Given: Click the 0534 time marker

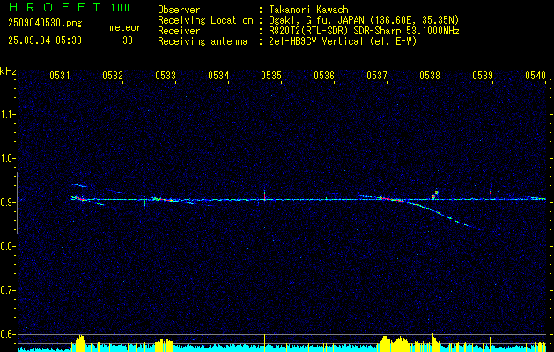Looking at the screenshot, I should (218, 75).
